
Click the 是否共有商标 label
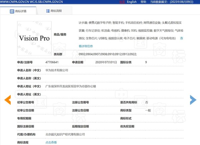(129, 102)
